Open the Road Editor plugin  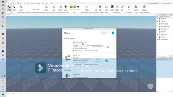tap(106, 8)
